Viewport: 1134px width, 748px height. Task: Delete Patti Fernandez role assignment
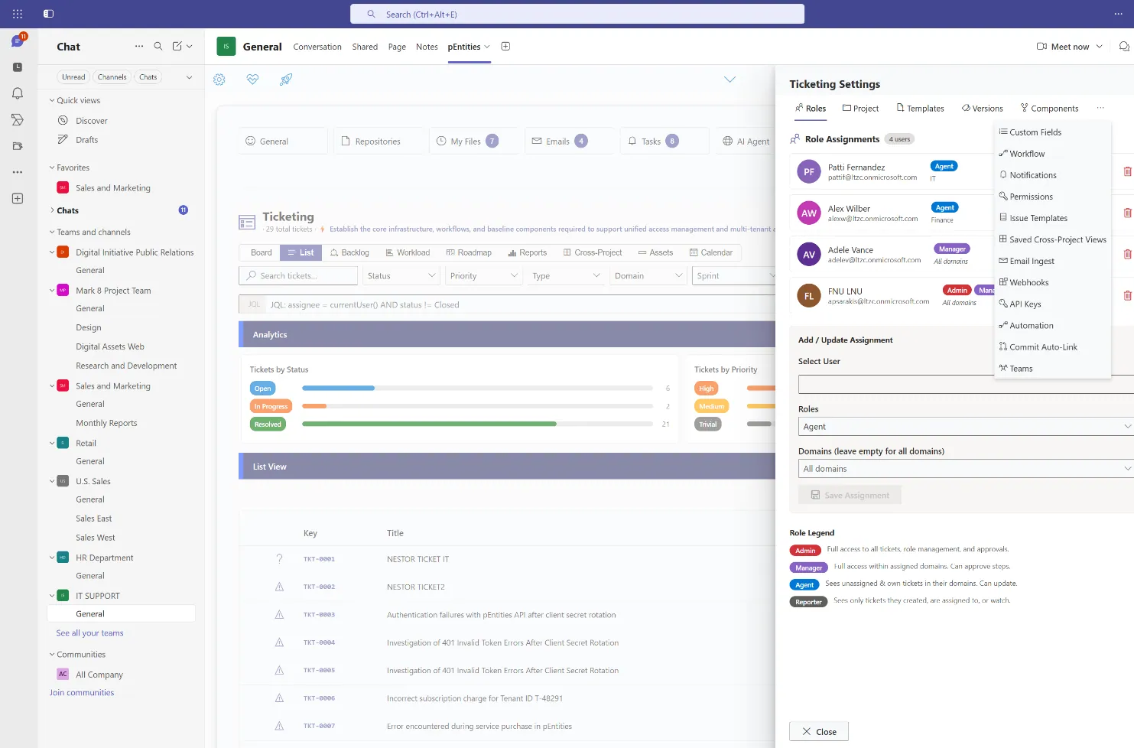pos(1127,171)
